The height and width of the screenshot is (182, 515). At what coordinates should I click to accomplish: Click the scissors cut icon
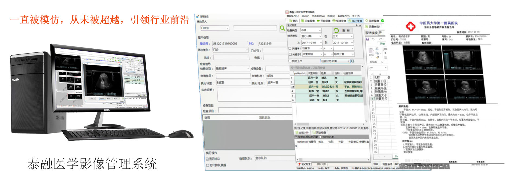point(377,49)
